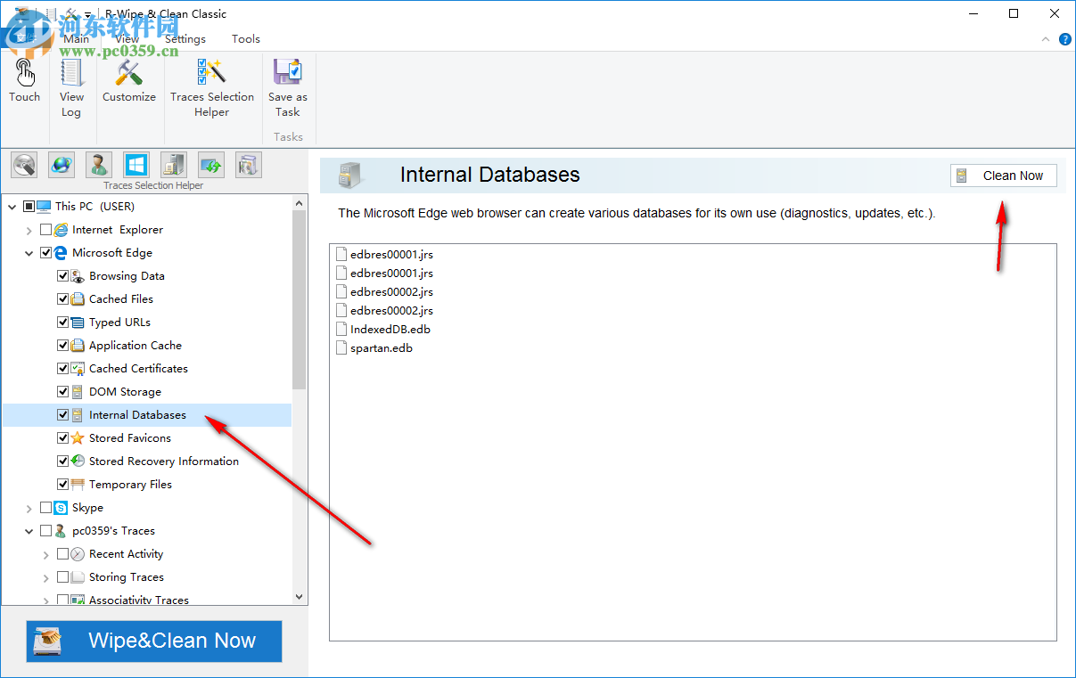Expand the Storing Traces node
Screen dimensions: 1076x678
[x=46, y=577]
